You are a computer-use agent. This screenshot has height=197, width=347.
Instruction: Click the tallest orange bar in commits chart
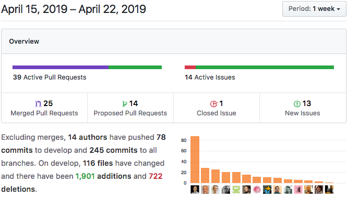click(195, 160)
